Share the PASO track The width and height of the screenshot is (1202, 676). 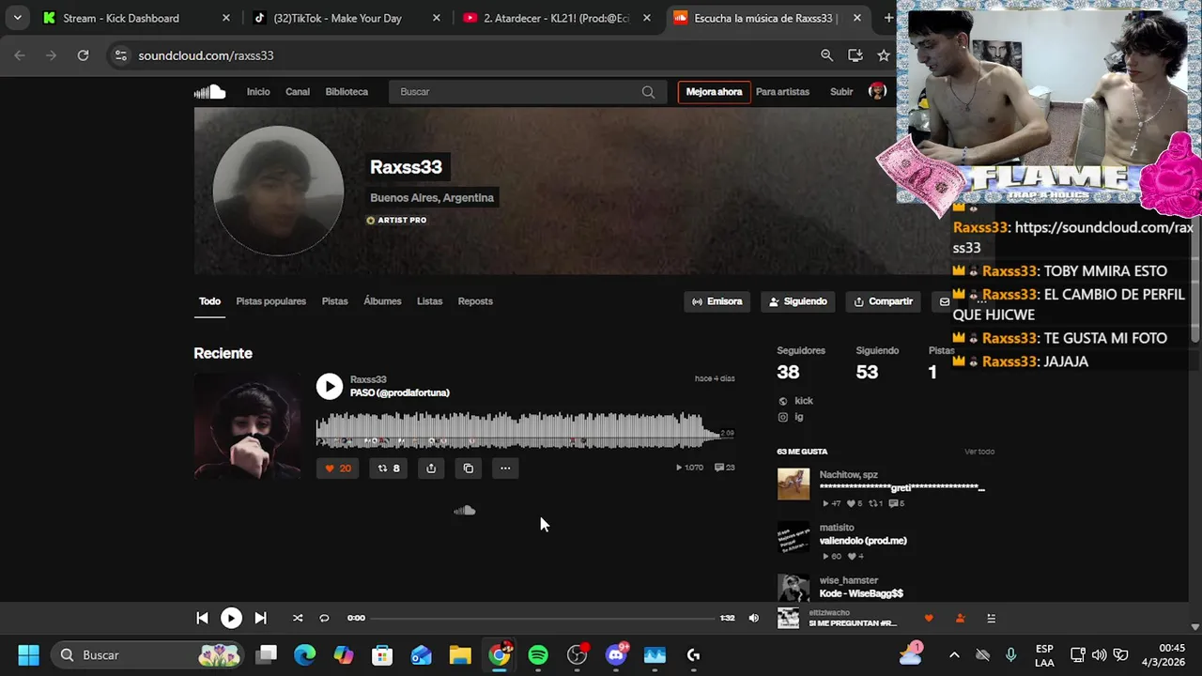pyautogui.click(x=431, y=468)
